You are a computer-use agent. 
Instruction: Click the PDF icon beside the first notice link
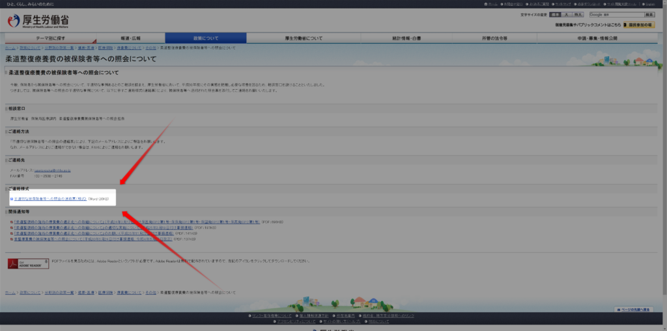point(12,221)
